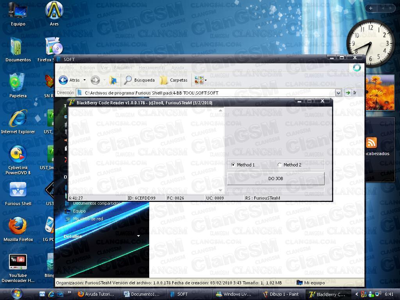
Task: Click scroll up arrow in log area
Action: 220,111
